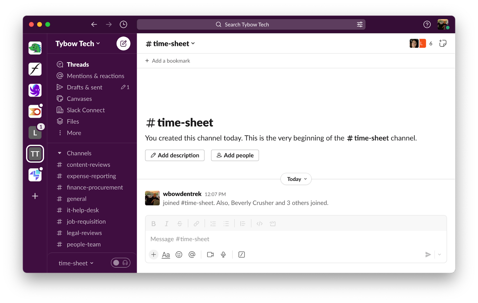Toggle bold formatting in message composer
The width and height of the screenshot is (478, 303).
pos(154,223)
